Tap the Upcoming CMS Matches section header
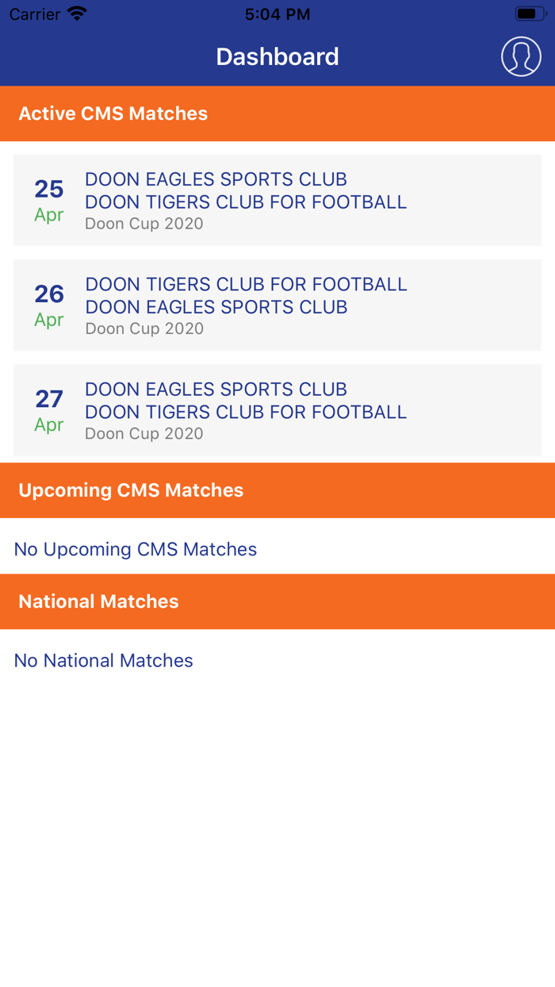 132,490
